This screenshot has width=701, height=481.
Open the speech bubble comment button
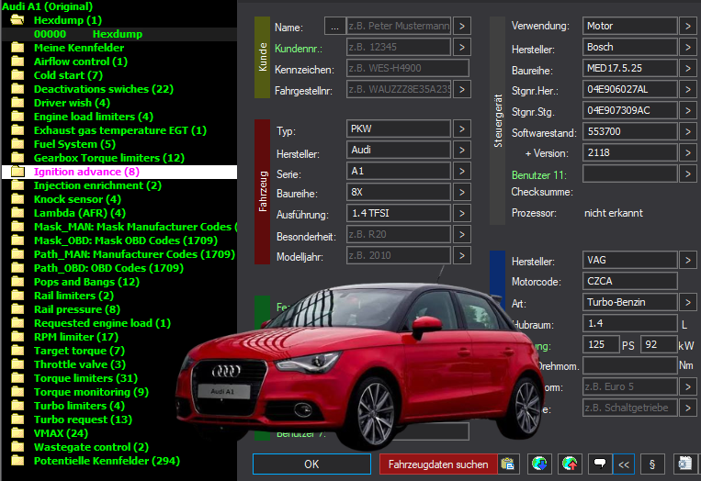pos(600,464)
